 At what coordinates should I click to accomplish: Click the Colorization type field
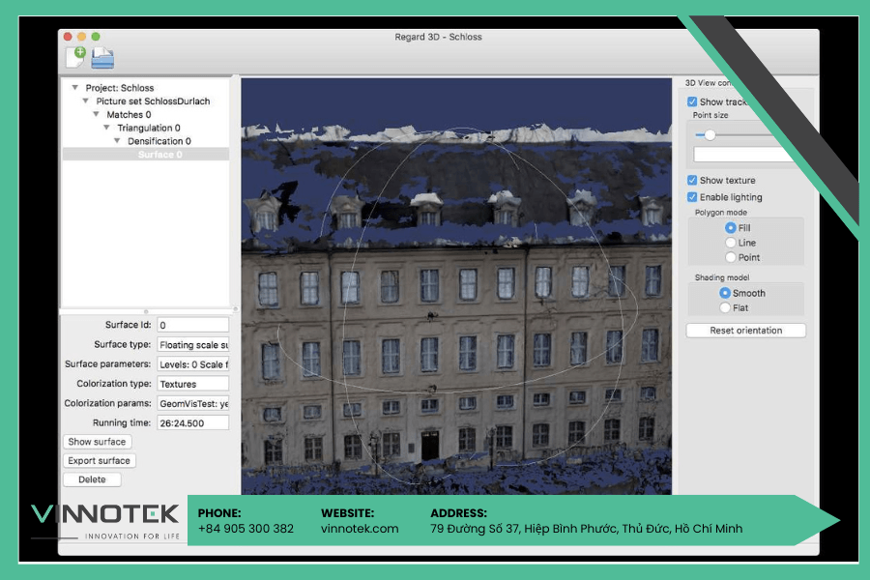(x=193, y=384)
